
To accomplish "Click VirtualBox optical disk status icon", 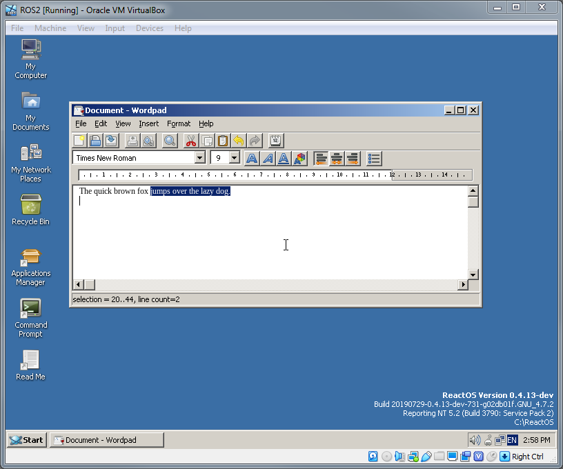I will [386, 457].
